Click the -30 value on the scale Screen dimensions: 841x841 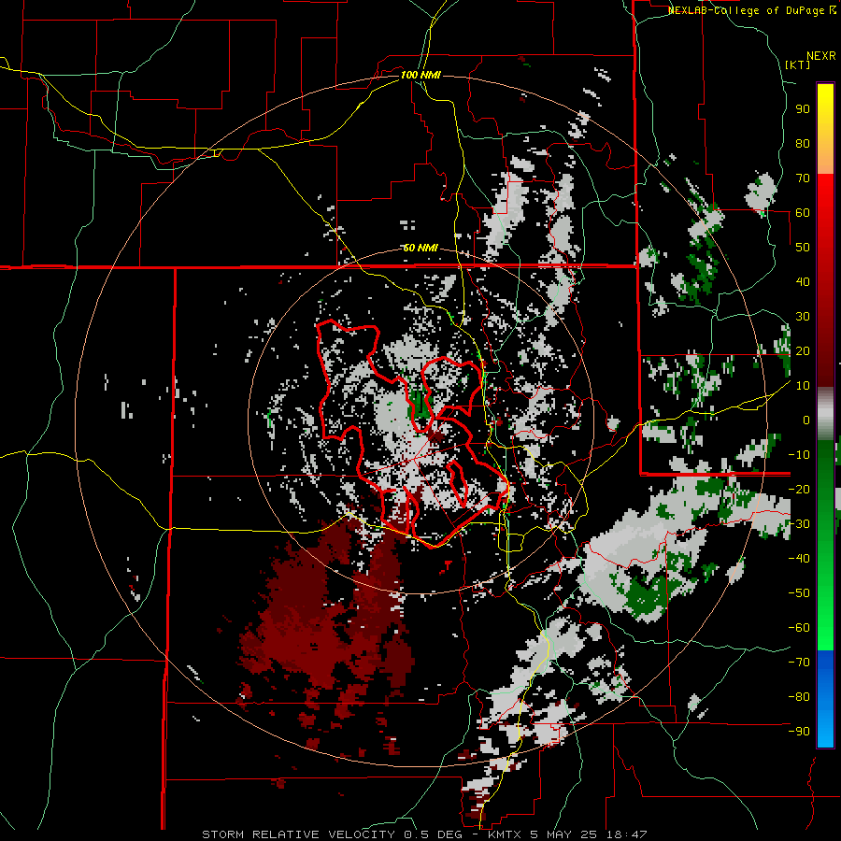799,524
